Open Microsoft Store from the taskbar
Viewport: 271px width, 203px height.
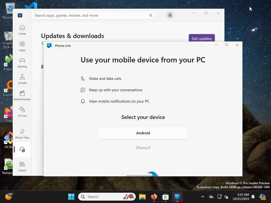165,197
